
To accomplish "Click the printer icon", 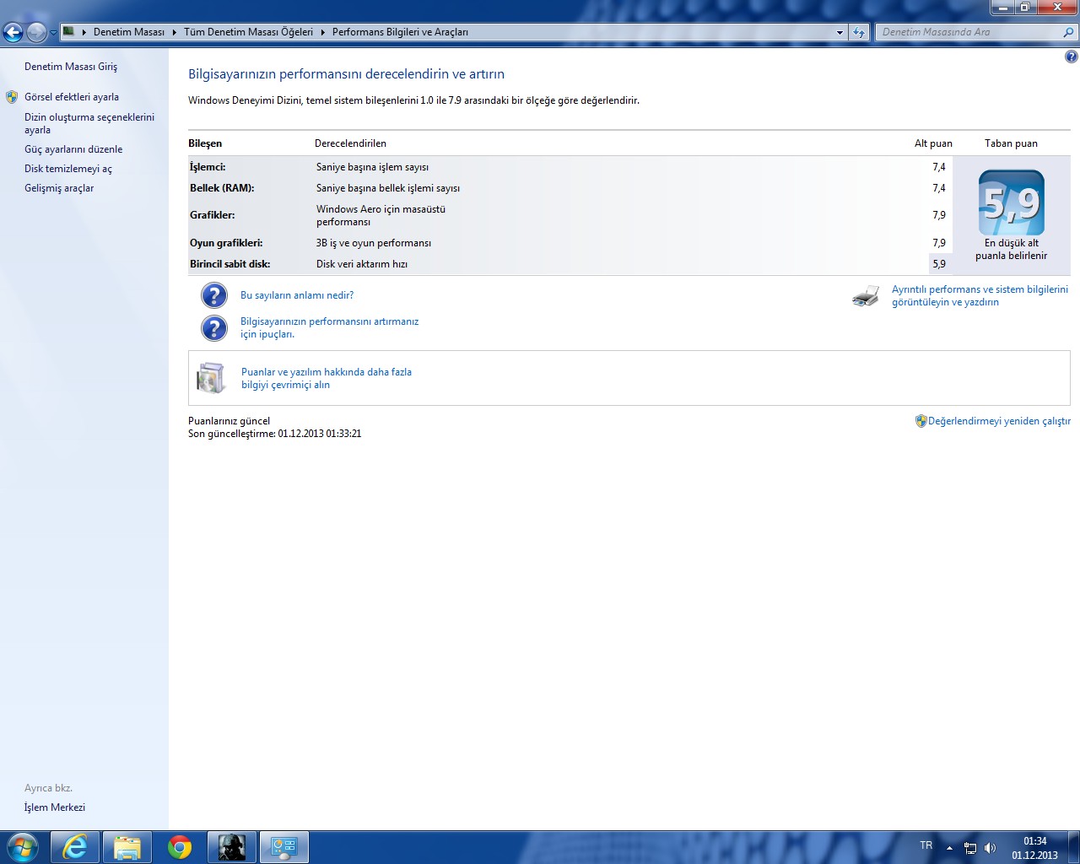I will pyautogui.click(x=866, y=296).
